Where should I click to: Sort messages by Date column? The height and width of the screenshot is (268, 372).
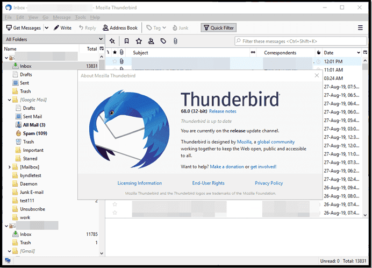pos(342,53)
